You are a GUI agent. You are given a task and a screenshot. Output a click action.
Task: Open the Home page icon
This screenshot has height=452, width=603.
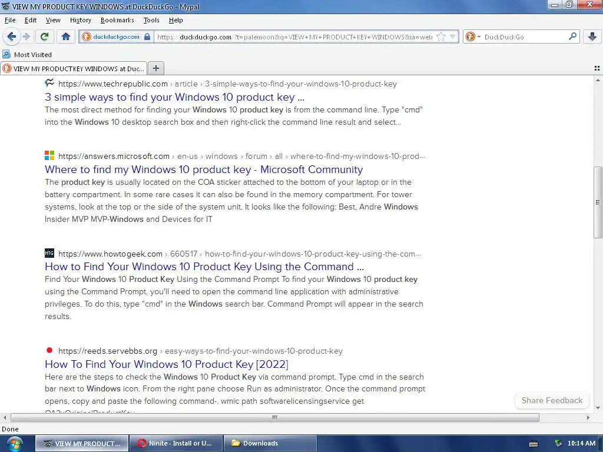click(x=66, y=36)
